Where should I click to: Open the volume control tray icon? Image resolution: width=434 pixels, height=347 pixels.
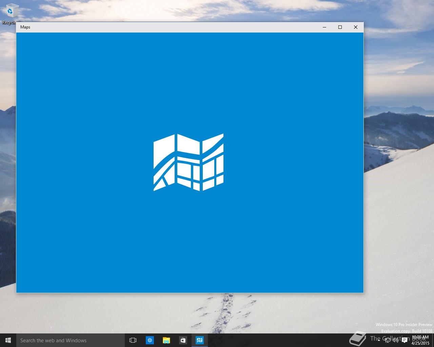pyautogui.click(x=396, y=340)
